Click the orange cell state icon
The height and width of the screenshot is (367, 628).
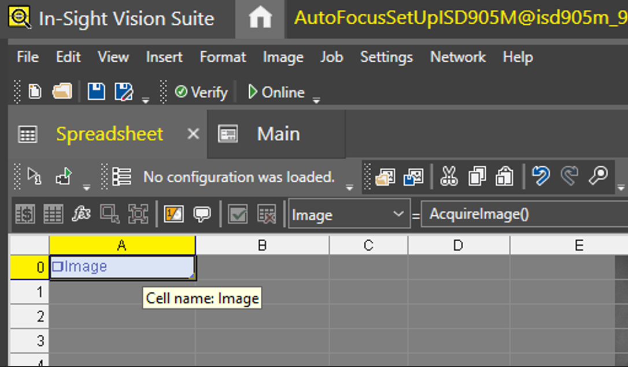174,214
